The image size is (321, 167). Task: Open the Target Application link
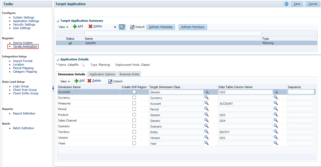(25, 46)
